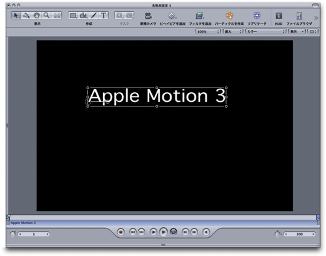Select the arrow Select/Transform tool
326x256 pixels.
[16, 16]
